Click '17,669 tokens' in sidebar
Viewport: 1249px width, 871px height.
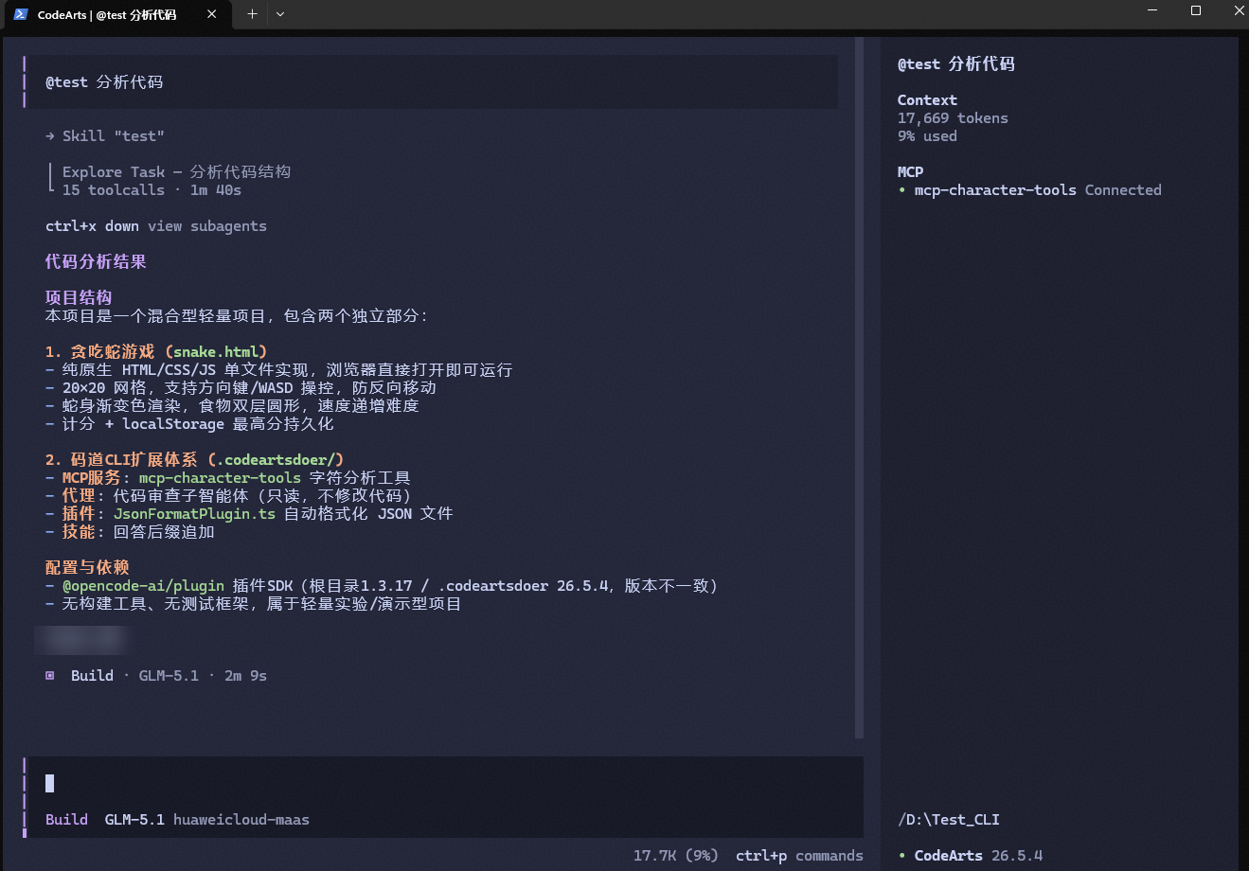(953, 118)
